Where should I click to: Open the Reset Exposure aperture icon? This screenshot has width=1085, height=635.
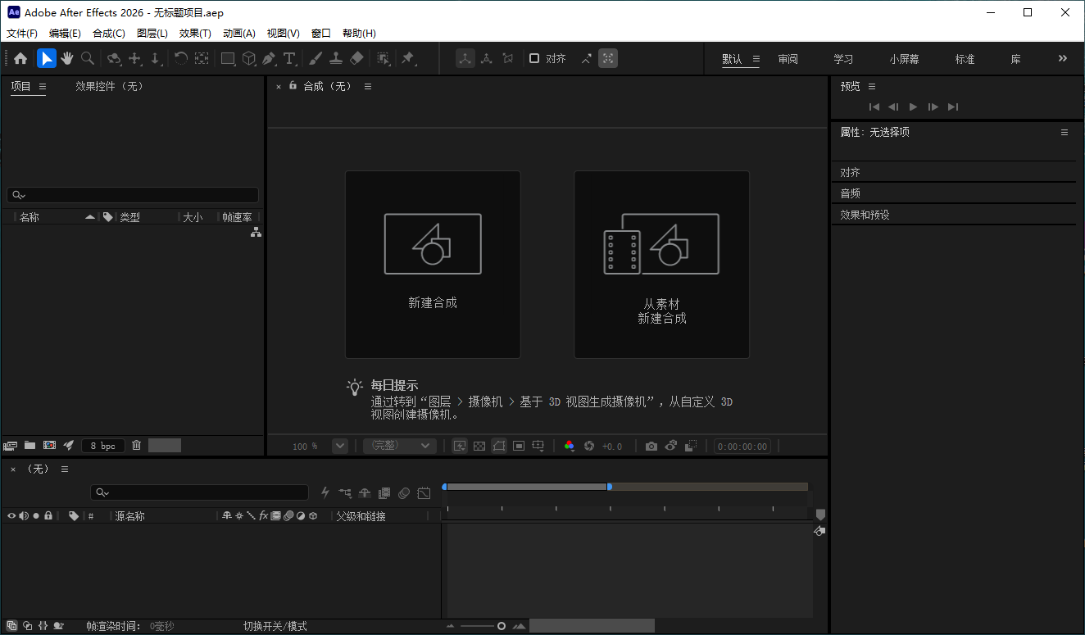(588, 446)
